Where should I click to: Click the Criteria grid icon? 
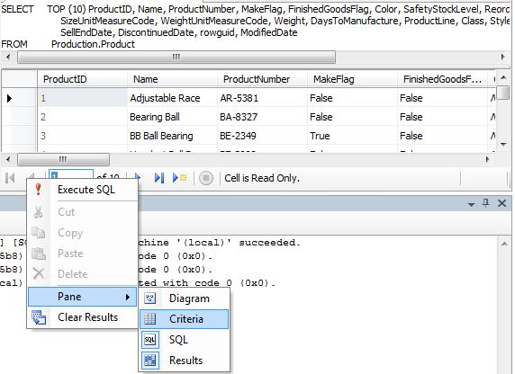(x=150, y=319)
